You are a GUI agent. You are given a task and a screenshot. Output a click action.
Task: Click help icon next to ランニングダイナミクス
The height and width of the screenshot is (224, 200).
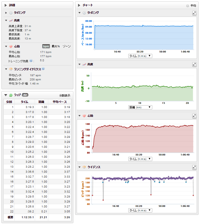pyautogui.click(x=43, y=69)
